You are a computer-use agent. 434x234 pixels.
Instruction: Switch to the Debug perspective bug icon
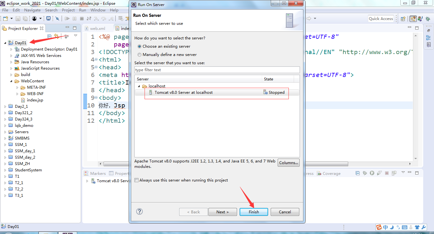pos(428,19)
